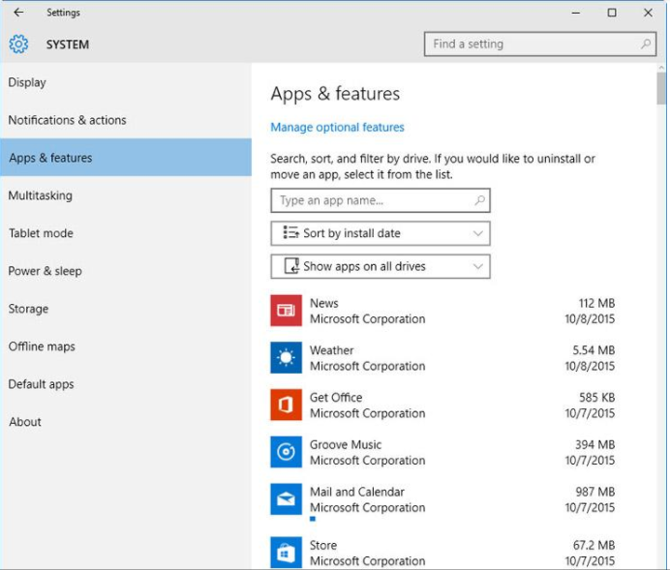This screenshot has width=670, height=570.
Task: Click the 987 MB size value
Action: [x=594, y=492]
